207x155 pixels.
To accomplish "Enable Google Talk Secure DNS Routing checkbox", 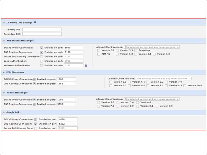I will point(36,129).
